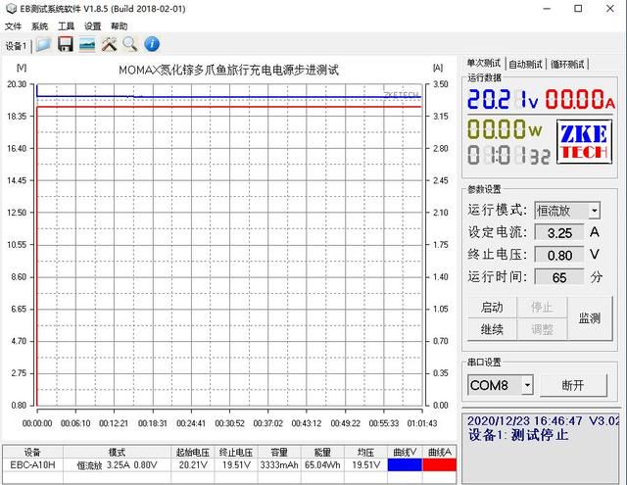Click the 20.21V starting voltage cell
627x485 pixels.
[x=193, y=465]
